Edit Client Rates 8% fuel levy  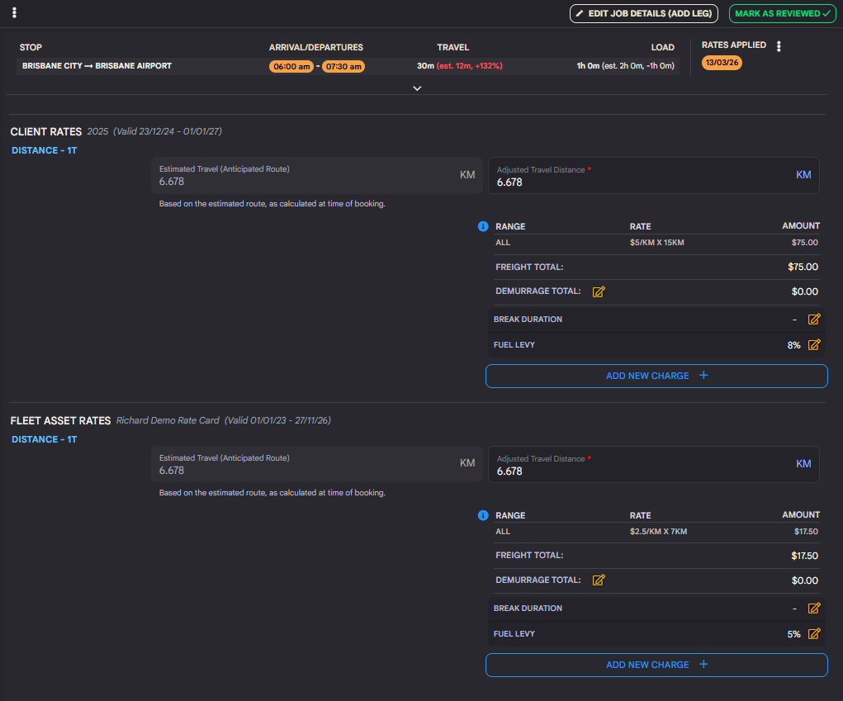click(x=814, y=345)
